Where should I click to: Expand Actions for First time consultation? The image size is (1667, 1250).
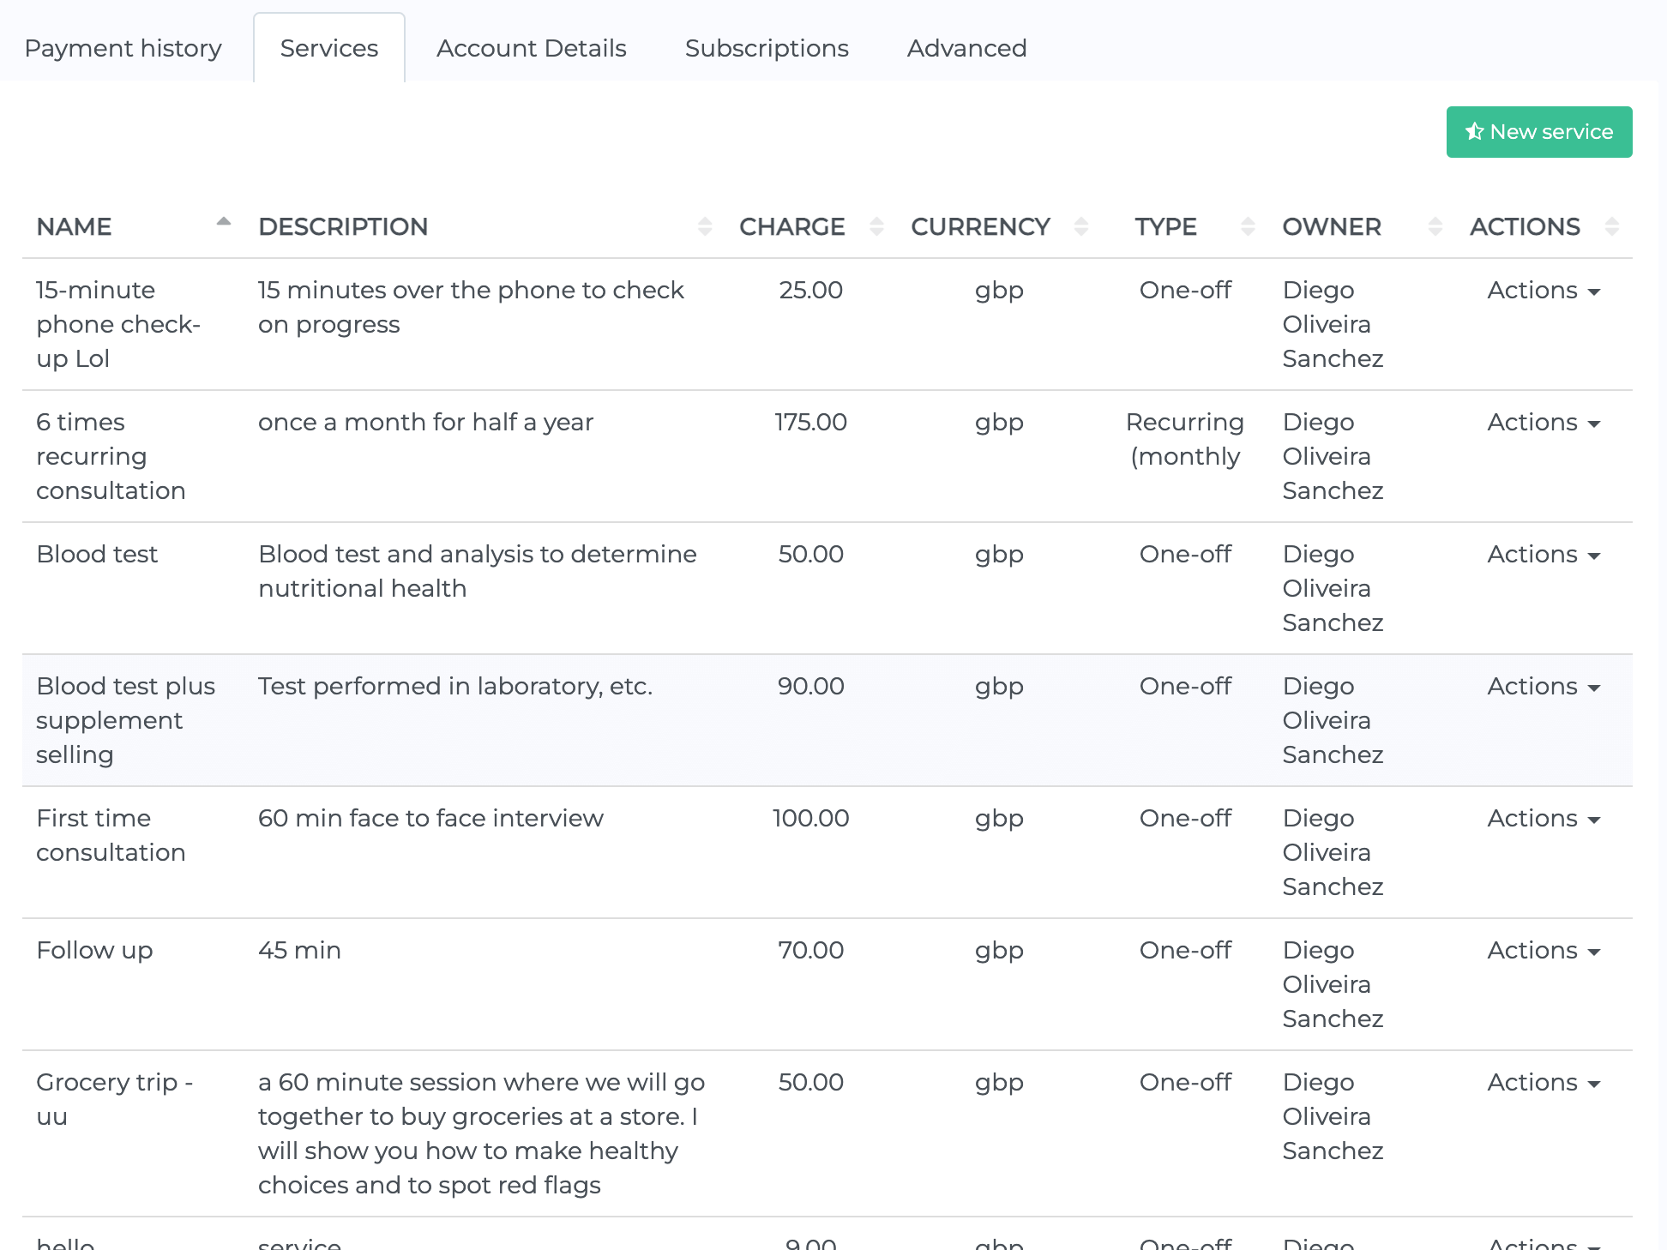1542,819
